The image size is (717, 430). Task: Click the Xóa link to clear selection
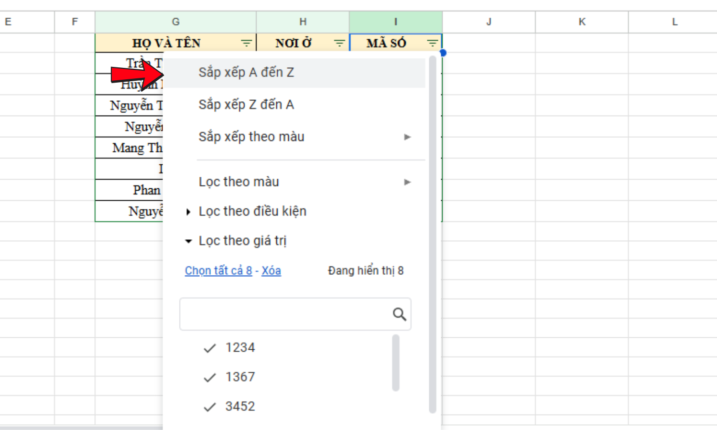point(271,270)
